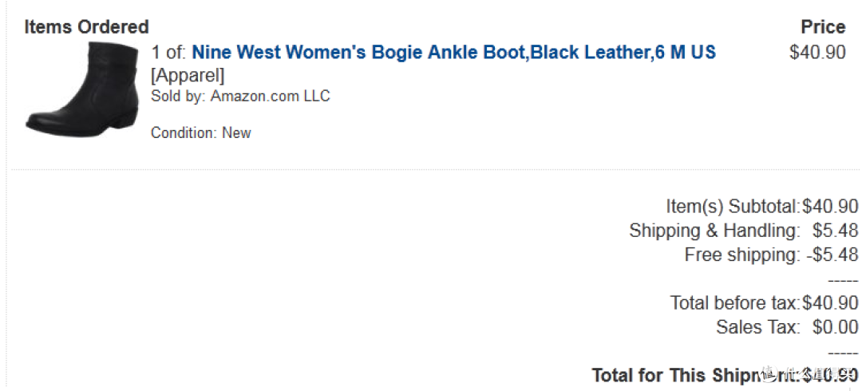862x391 pixels.
Task: Click the $5.48 Shipping & Handling amount
Action: tap(835, 231)
